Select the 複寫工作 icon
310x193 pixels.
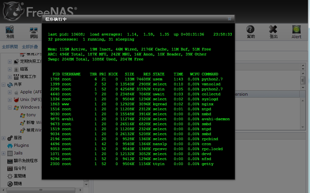click(x=16, y=77)
